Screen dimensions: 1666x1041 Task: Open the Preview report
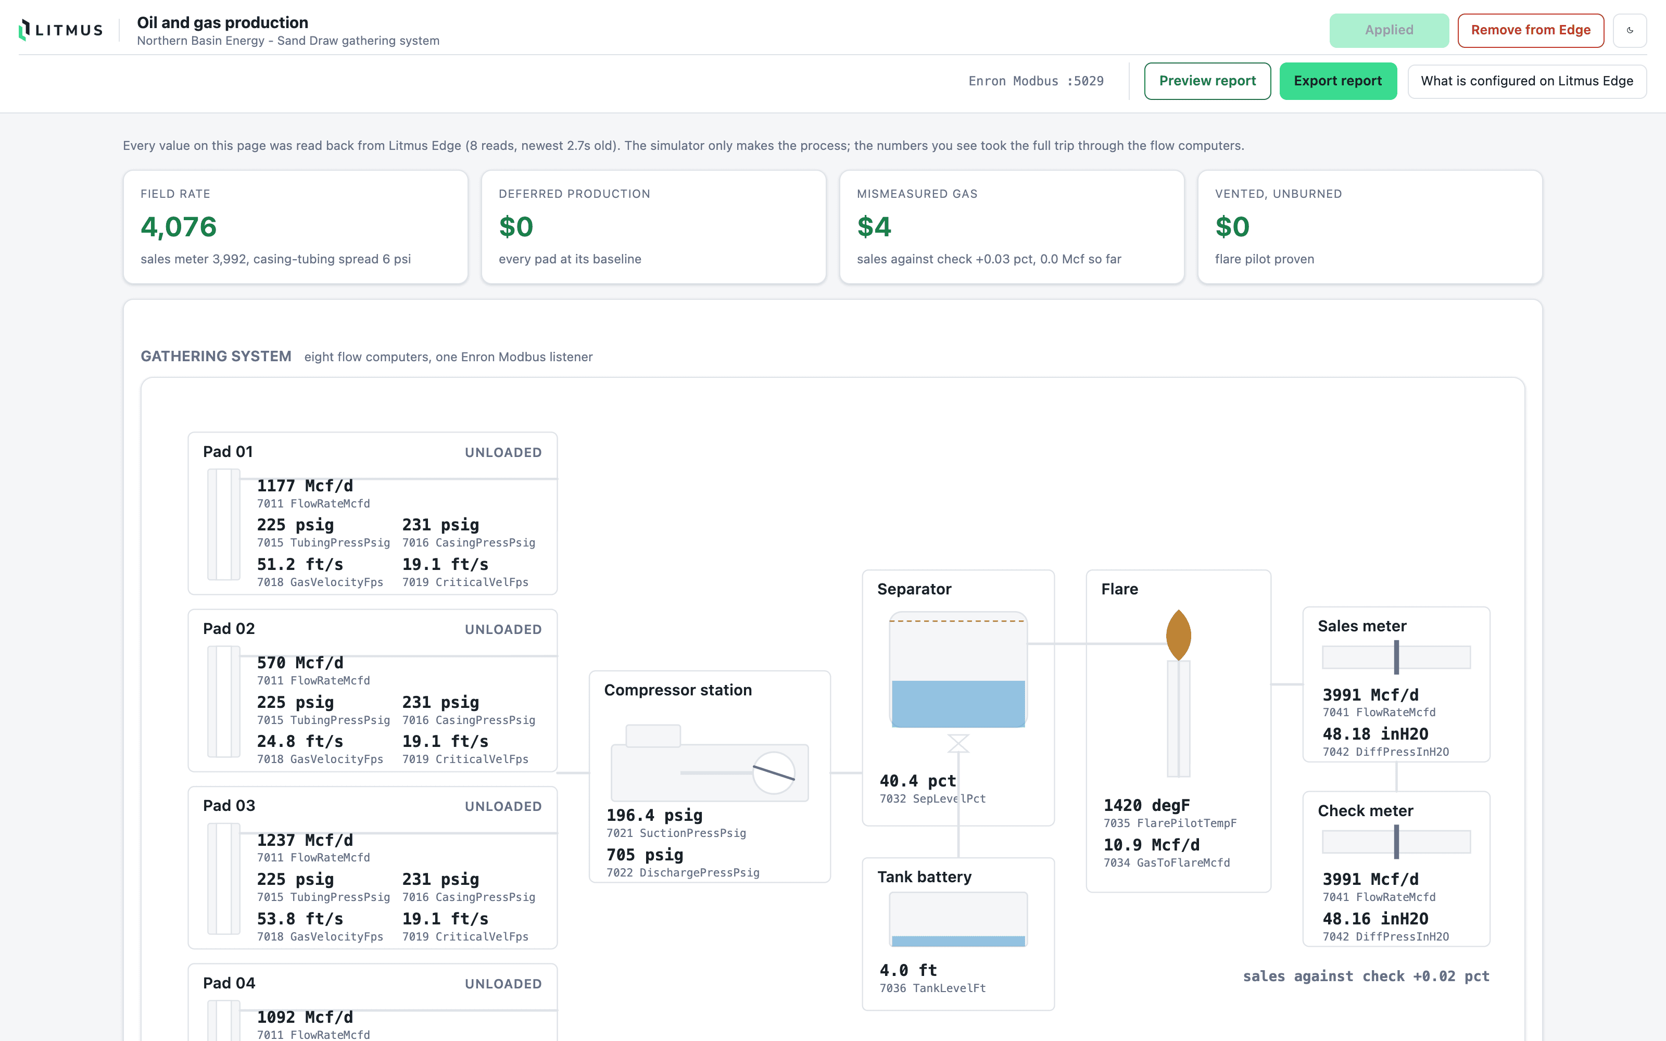(x=1207, y=81)
